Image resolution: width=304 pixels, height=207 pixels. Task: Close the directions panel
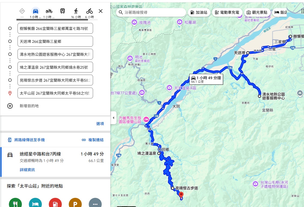[x=101, y=11]
